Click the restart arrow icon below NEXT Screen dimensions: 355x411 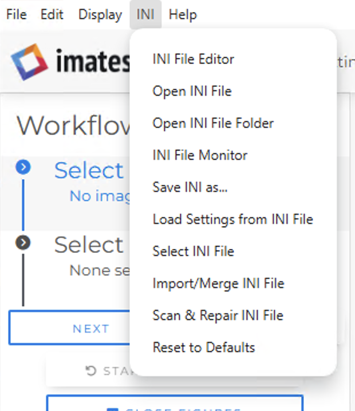(91, 372)
